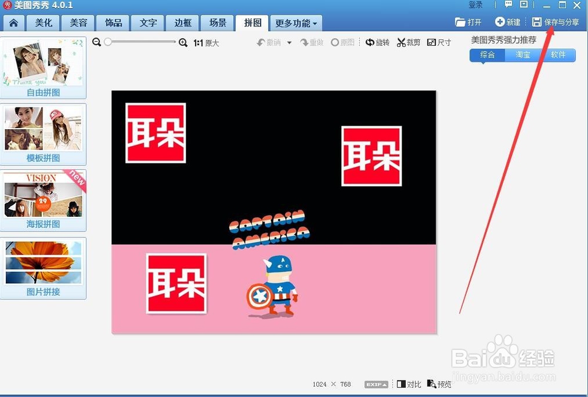The height and width of the screenshot is (397, 588).
Task: Maximize the 美图秀秀 window
Action: click(562, 5)
